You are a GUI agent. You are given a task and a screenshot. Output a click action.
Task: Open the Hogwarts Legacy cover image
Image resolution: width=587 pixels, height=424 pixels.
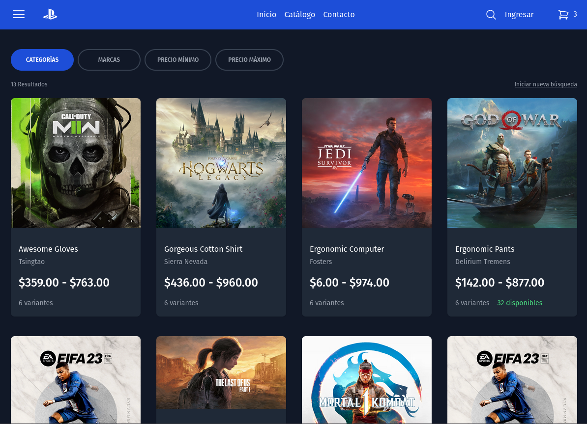pyautogui.click(x=221, y=163)
